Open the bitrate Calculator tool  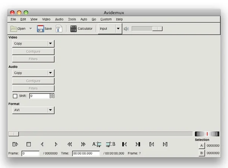[81, 28]
